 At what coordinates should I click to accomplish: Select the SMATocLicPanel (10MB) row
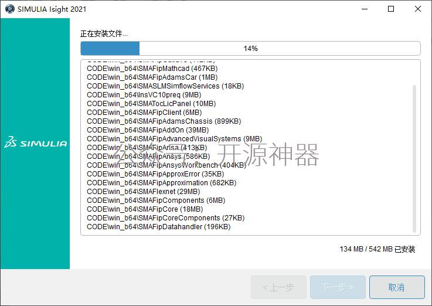(151, 104)
